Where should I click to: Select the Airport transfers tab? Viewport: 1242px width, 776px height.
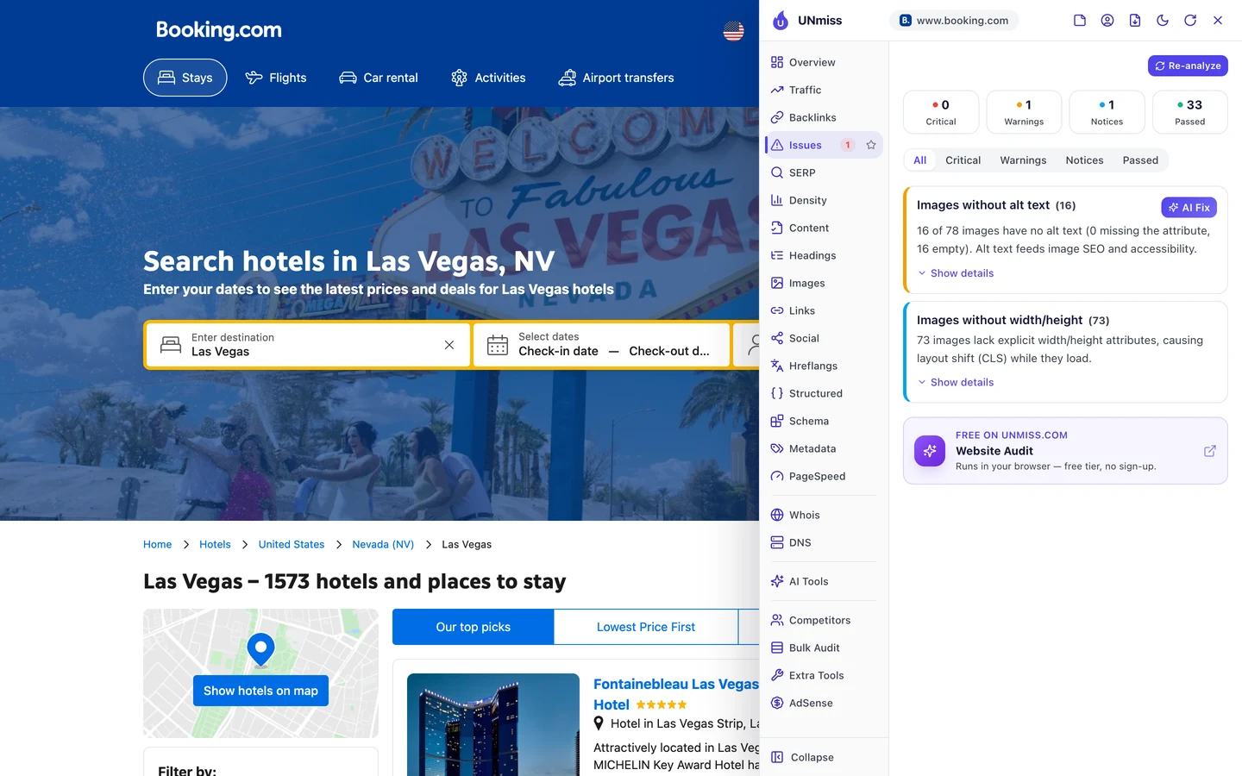tap(616, 78)
